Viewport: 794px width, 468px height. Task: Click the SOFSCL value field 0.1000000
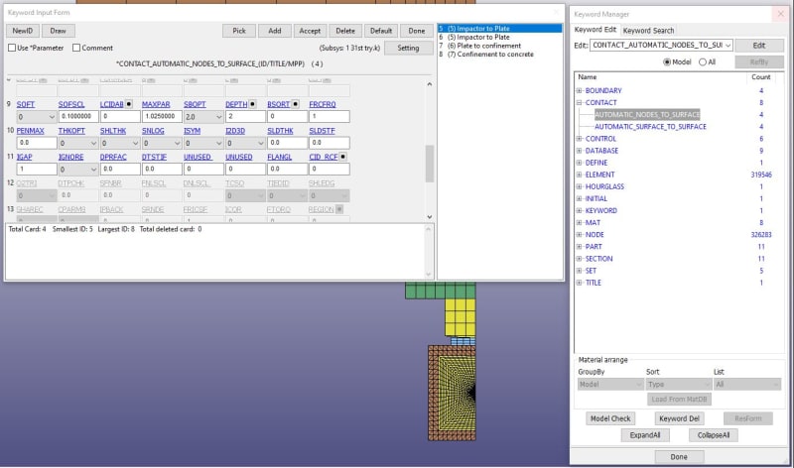tap(78, 116)
